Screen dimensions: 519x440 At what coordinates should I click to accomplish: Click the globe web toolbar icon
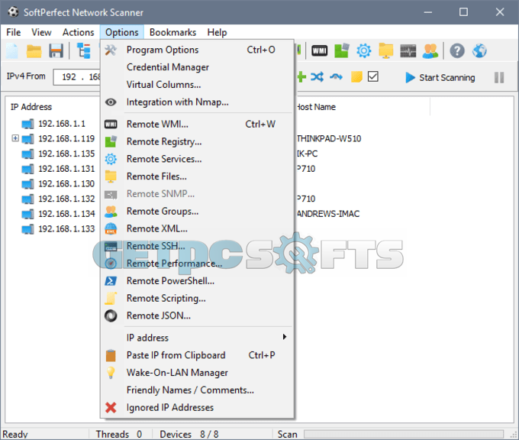tap(479, 51)
